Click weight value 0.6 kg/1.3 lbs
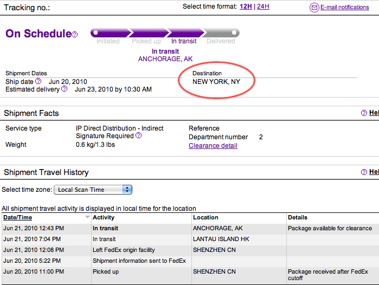Image resolution: width=379 pixels, height=285 pixels. click(x=95, y=145)
